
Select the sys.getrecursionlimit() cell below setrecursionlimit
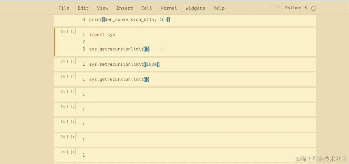[196, 79]
